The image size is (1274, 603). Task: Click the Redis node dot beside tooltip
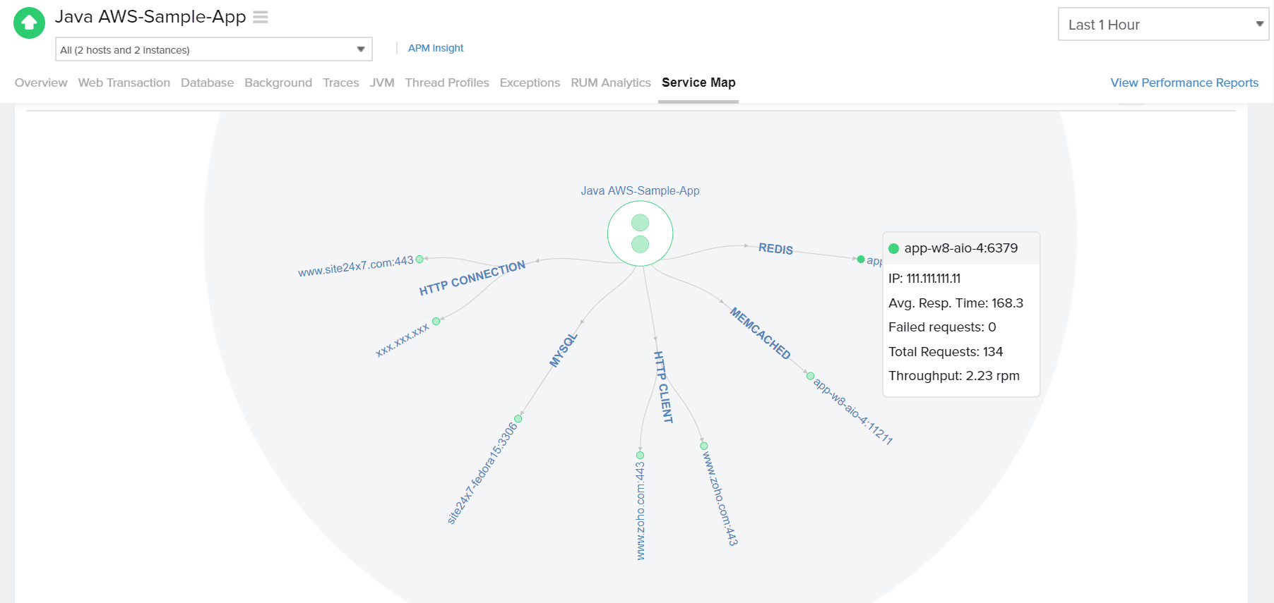tap(861, 260)
